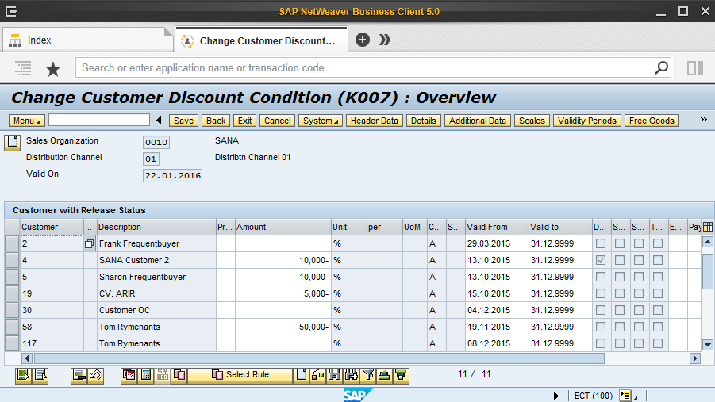Screen dimensions: 715x402
Task: Expand more toolbar buttons chevron
Action: 704,120
